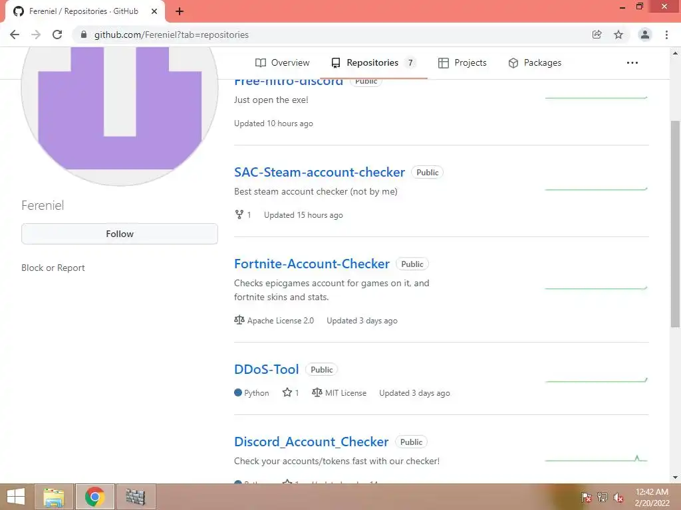Open File Explorer from the taskbar

tap(55, 497)
